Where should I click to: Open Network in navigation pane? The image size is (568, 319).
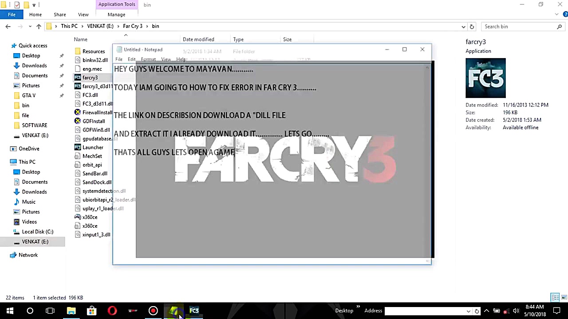tap(28, 255)
